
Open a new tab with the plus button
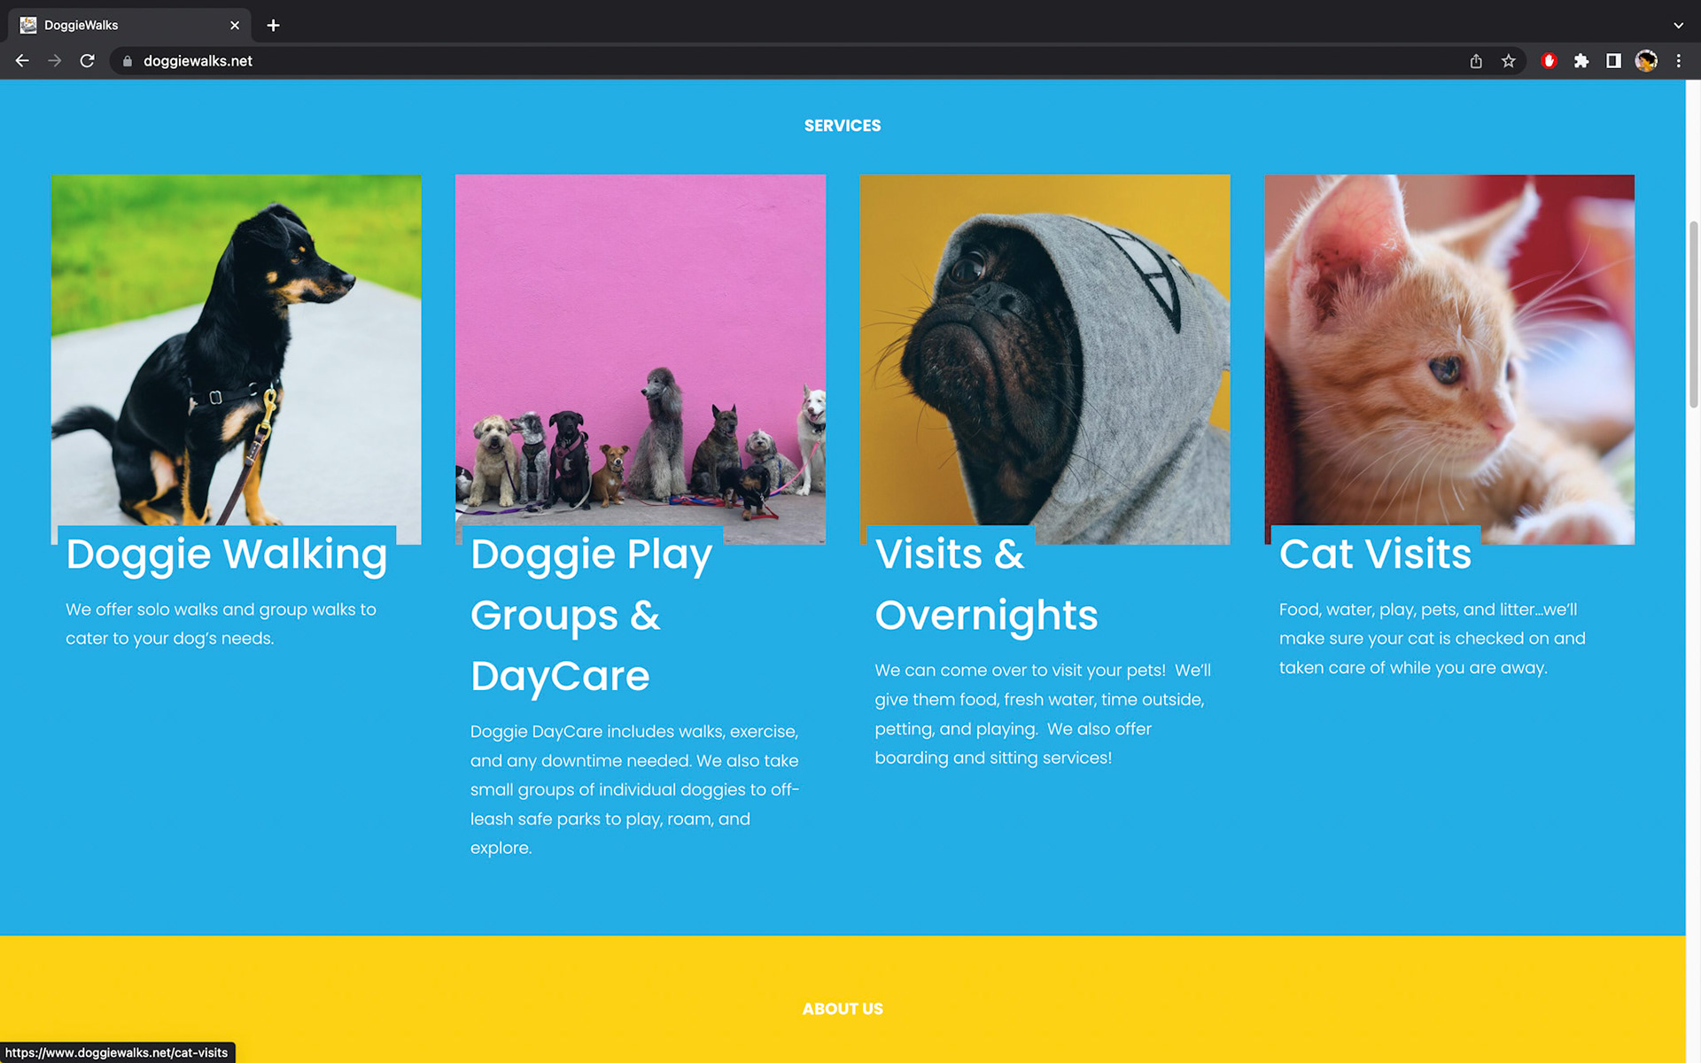(273, 26)
